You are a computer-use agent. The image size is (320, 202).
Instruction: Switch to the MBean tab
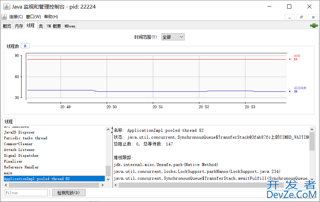(x=70, y=26)
